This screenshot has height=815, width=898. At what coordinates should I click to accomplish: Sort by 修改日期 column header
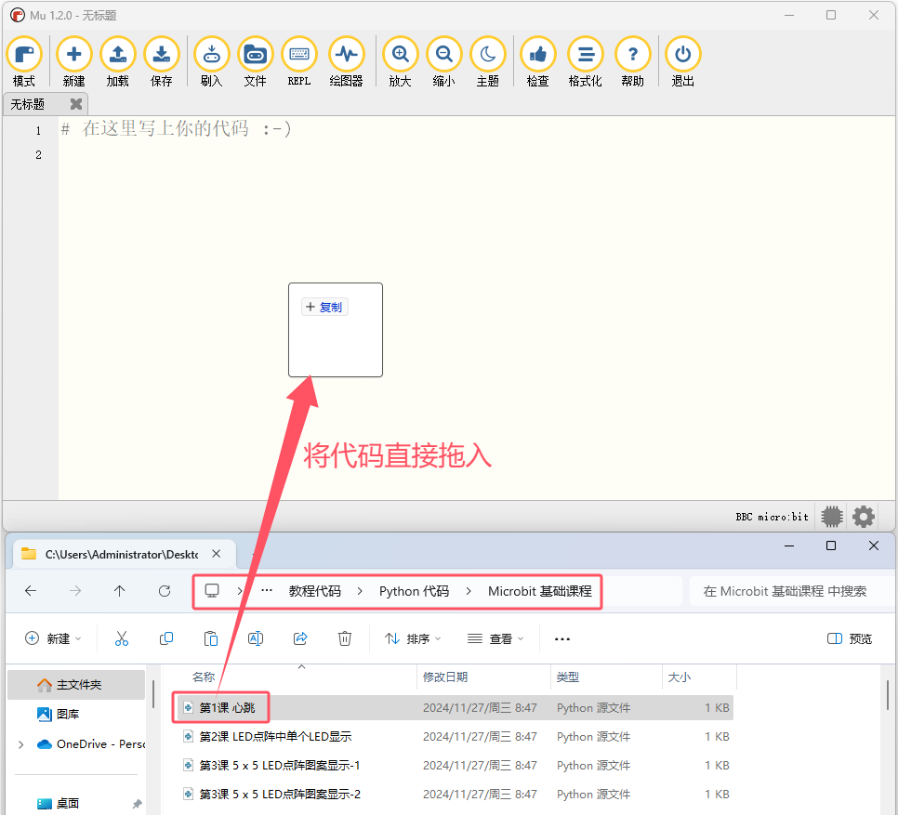[445, 677]
